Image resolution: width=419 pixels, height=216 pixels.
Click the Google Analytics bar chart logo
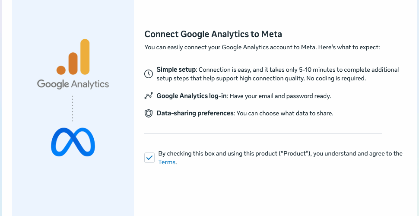[73, 57]
